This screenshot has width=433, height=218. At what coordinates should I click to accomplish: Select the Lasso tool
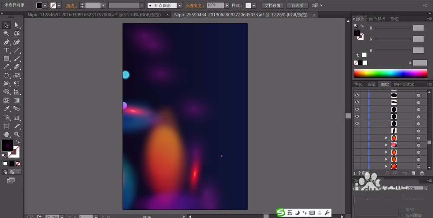click(x=16, y=33)
